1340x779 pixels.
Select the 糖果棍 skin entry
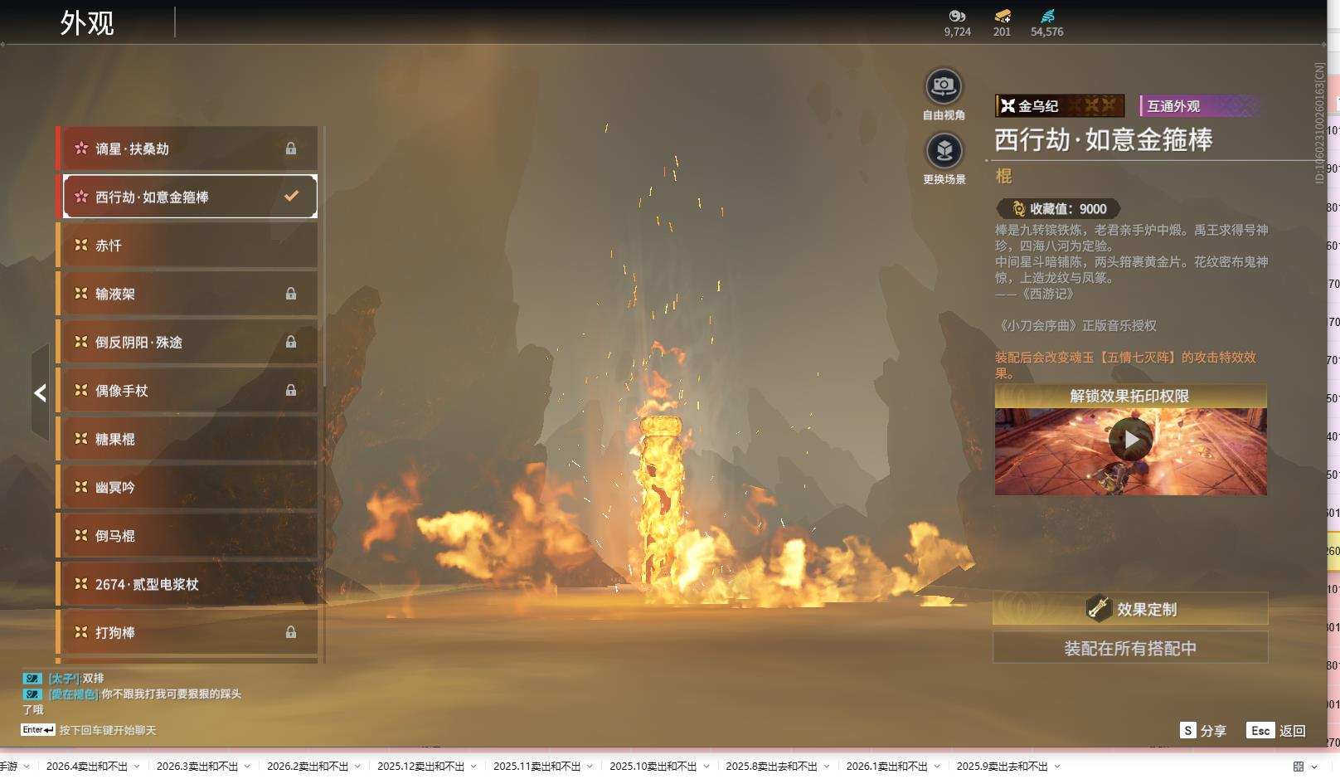pyautogui.click(x=189, y=439)
